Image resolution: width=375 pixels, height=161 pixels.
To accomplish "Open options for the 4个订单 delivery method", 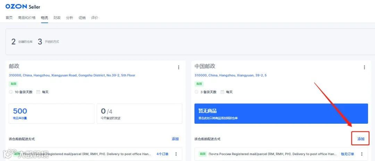I will pyautogui.click(x=176, y=154).
